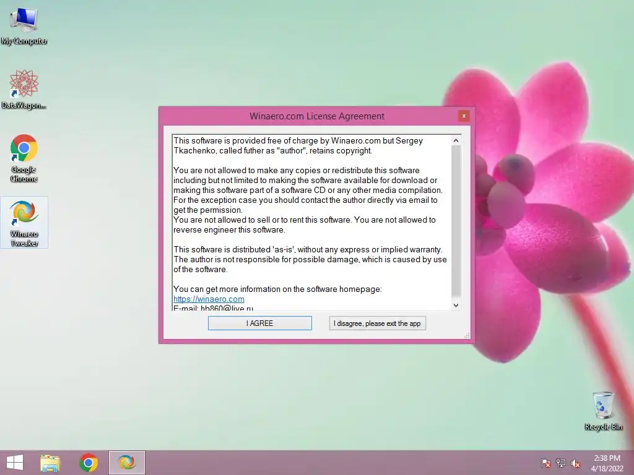This screenshot has height=475, width=634.
Task: Click the license text scroll up arrow
Action: click(x=456, y=140)
